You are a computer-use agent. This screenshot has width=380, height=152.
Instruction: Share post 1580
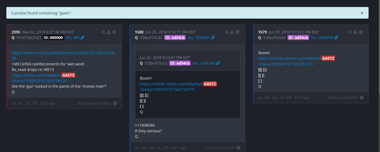(226, 32)
